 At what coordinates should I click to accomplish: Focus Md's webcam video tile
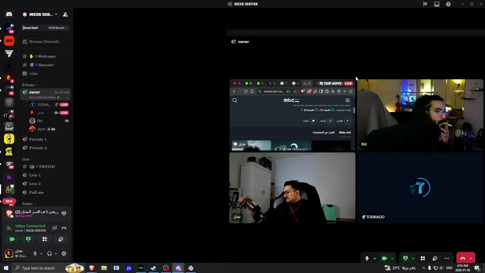coord(420,115)
